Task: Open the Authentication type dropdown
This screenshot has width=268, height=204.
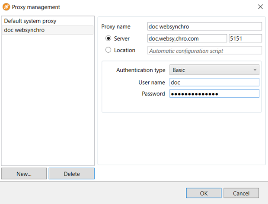Action: pyautogui.click(x=214, y=70)
